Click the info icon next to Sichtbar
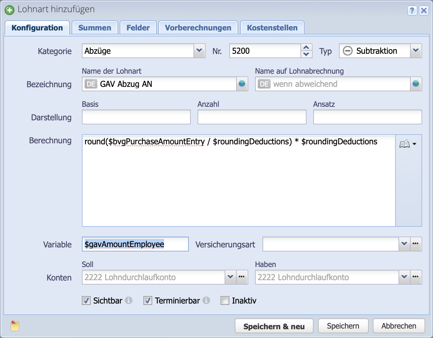 (129, 300)
